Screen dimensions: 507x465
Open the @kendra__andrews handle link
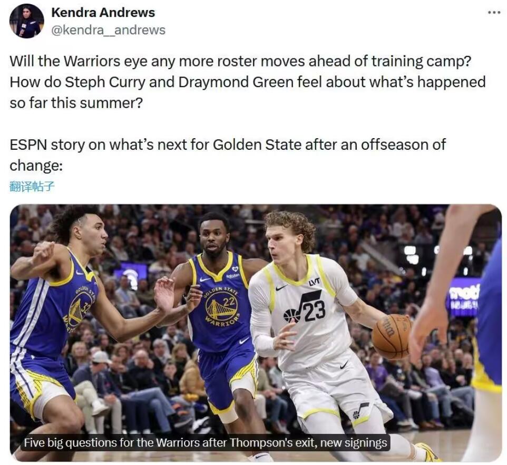point(109,30)
